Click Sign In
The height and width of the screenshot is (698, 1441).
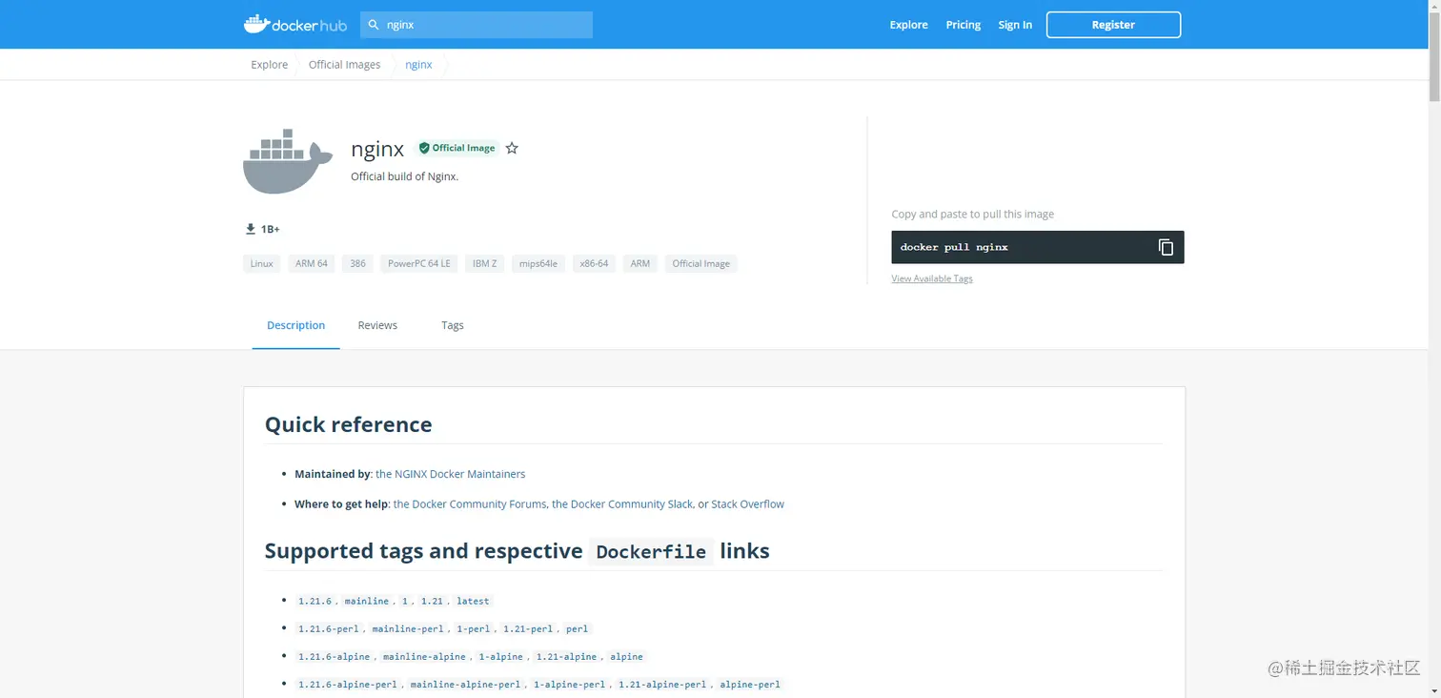pos(1015,25)
